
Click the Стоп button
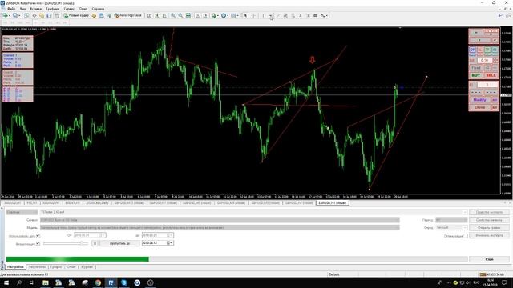click(x=489, y=259)
